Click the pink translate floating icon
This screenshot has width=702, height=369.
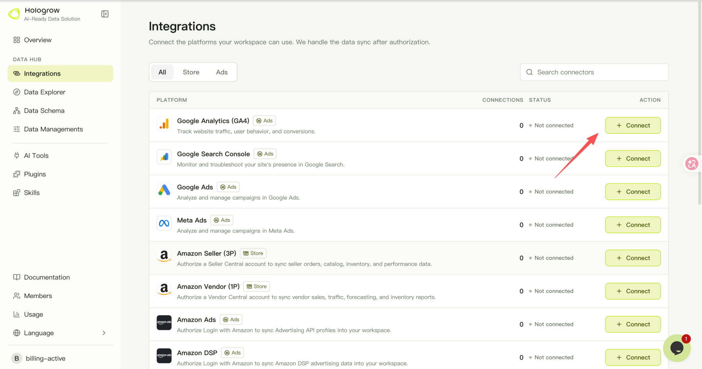pos(691,164)
